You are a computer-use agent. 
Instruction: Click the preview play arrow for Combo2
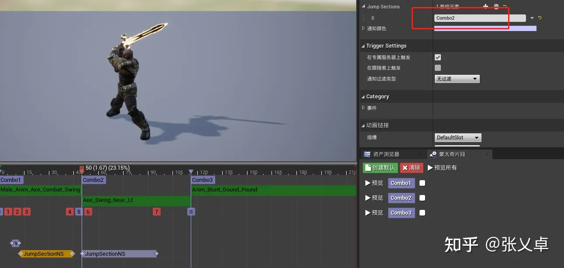pyautogui.click(x=368, y=198)
